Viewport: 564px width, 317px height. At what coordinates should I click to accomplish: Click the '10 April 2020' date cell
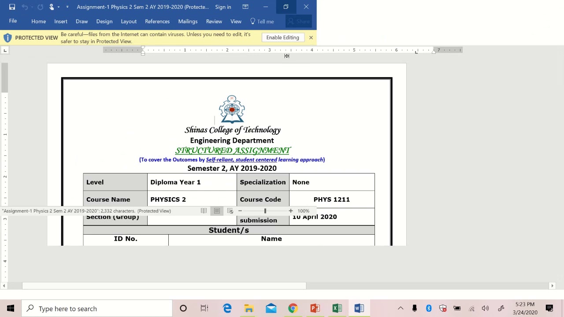(332, 217)
